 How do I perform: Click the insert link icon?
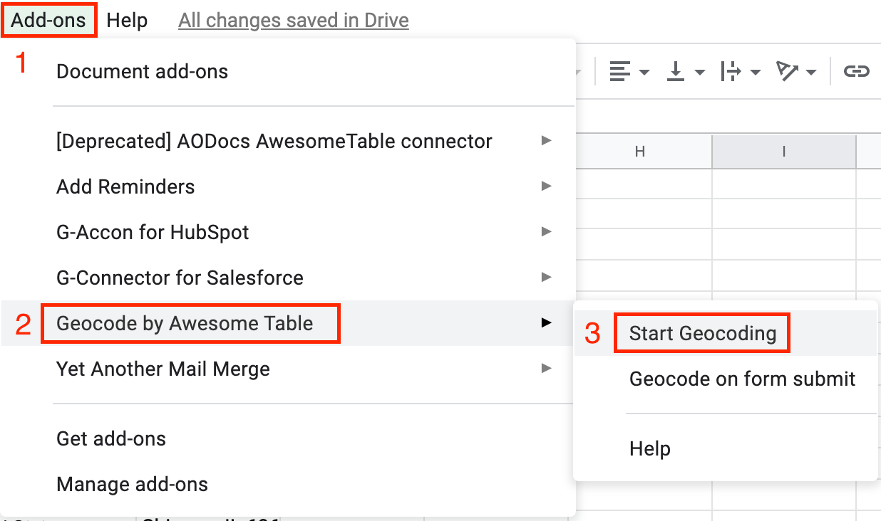point(856,71)
